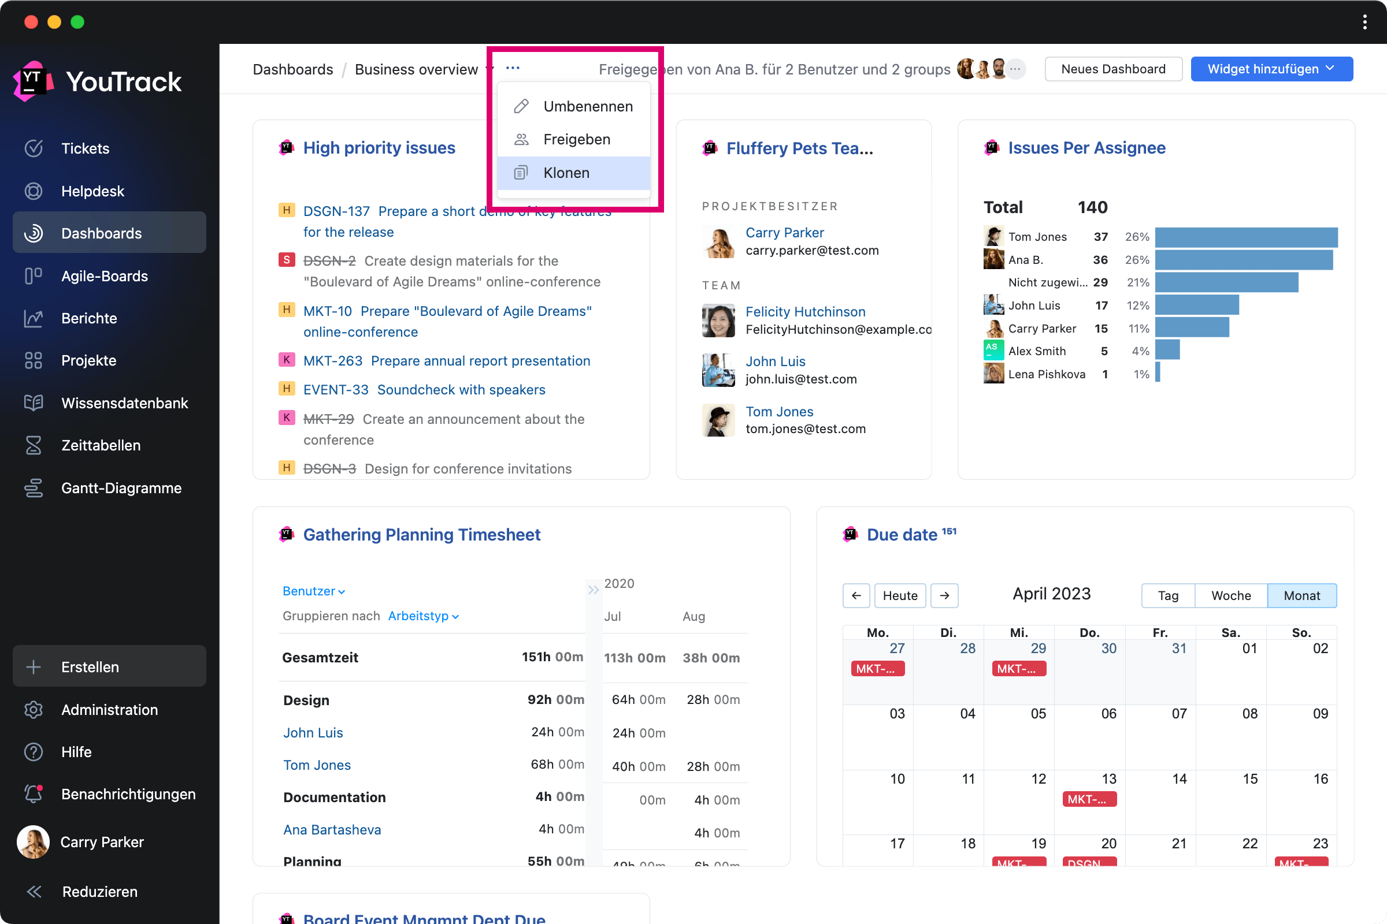Open Arbeitstyp grouping dropdown
Screen dimensions: 1387x924
(423, 616)
